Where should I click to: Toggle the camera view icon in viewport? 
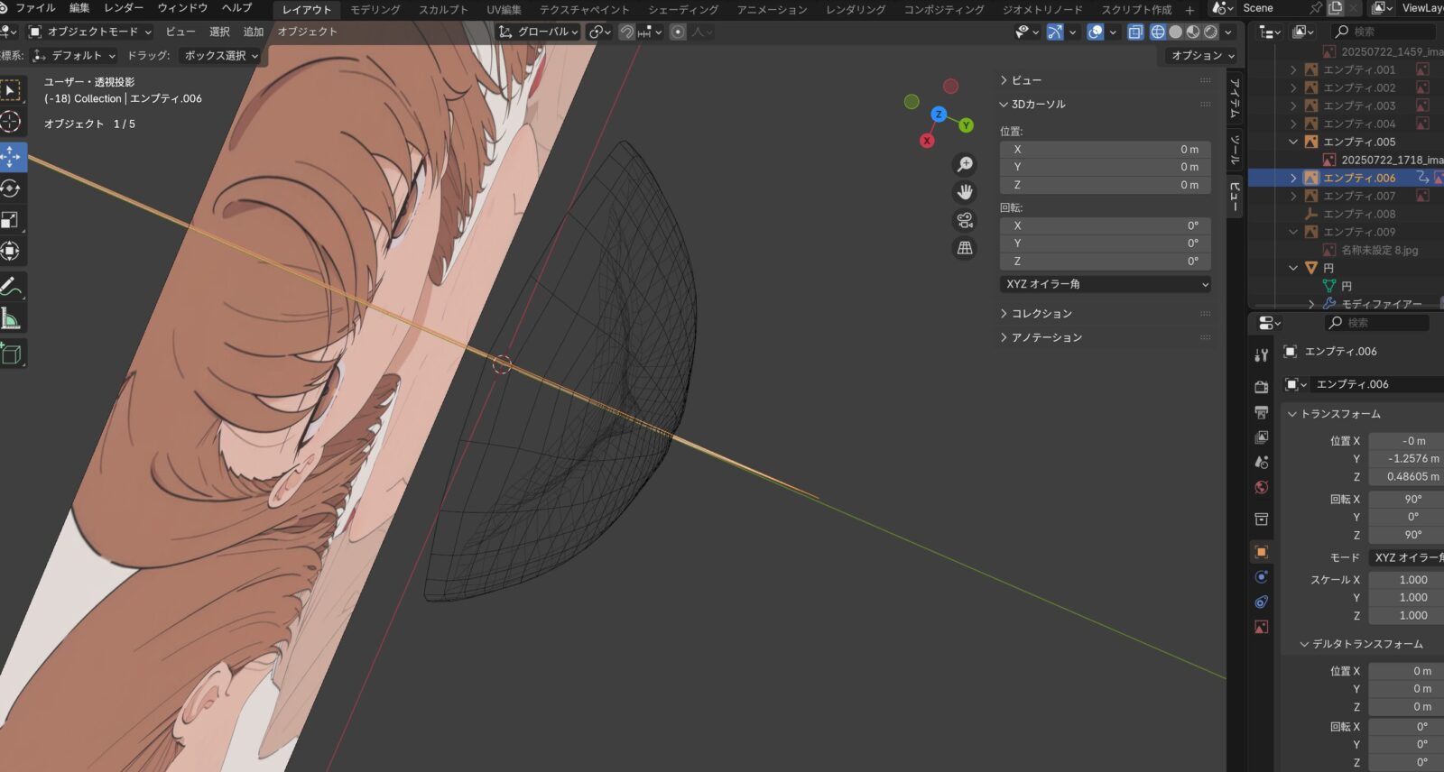click(x=965, y=220)
